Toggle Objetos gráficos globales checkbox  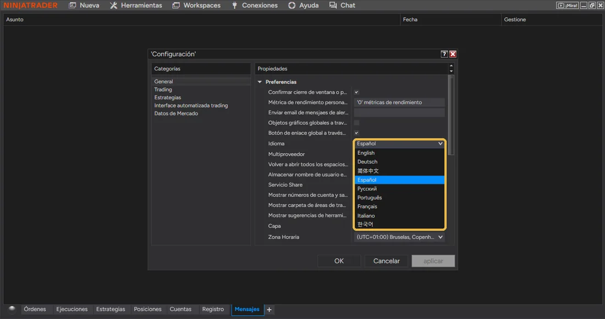pos(356,122)
